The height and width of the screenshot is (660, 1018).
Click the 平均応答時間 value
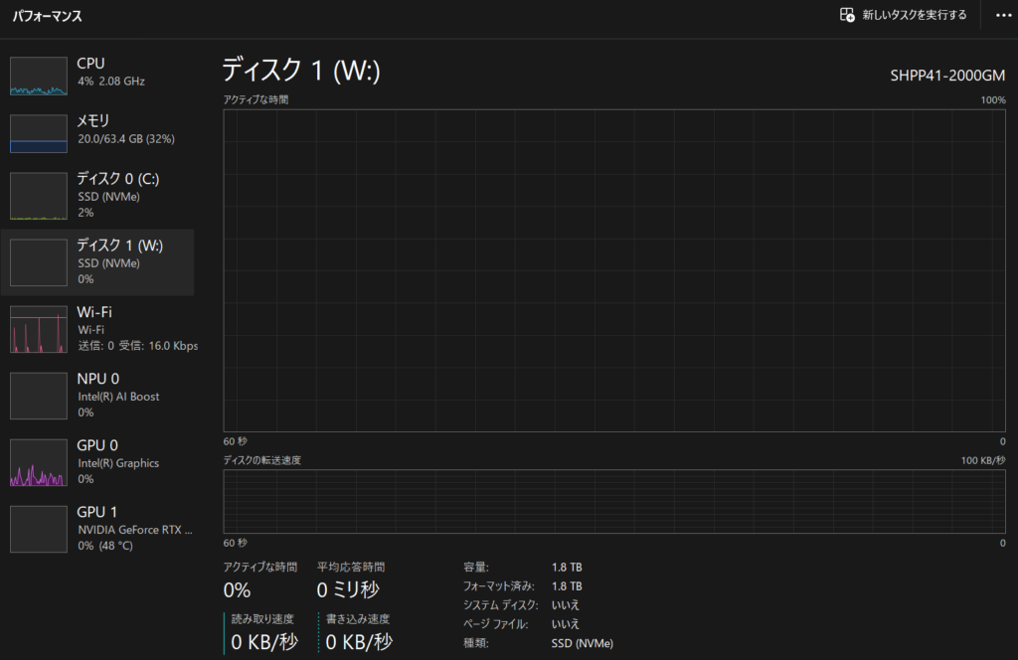click(348, 589)
